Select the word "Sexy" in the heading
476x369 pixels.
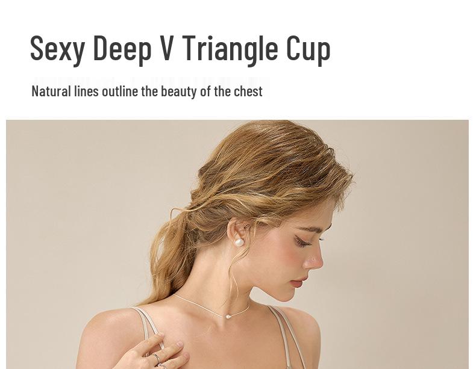pos(57,50)
